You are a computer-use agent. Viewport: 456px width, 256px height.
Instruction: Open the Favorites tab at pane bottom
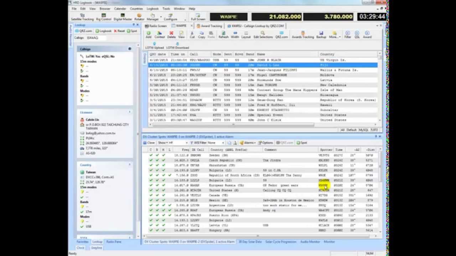tap(83, 242)
